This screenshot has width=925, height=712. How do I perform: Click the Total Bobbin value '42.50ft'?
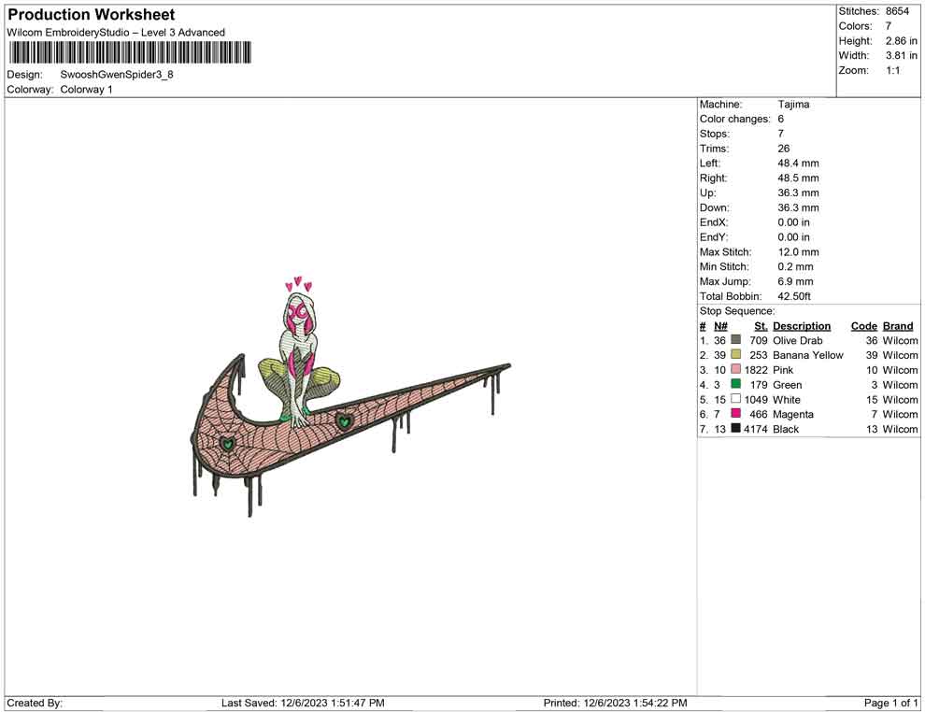coord(794,296)
